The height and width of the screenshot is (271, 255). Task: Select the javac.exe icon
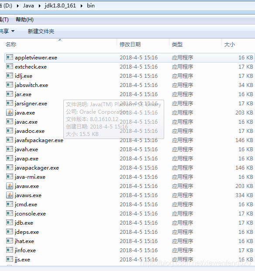coord(10,122)
